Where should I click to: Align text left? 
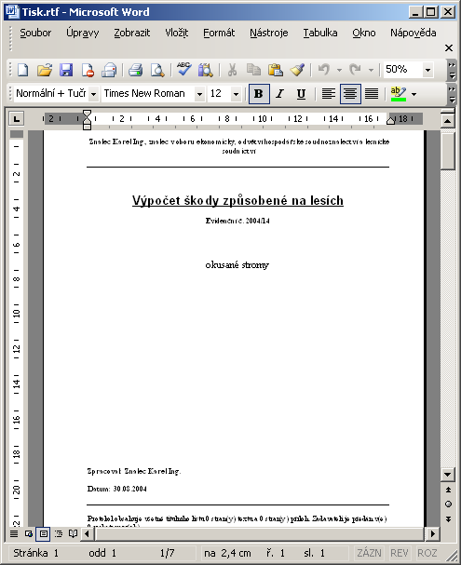[329, 94]
